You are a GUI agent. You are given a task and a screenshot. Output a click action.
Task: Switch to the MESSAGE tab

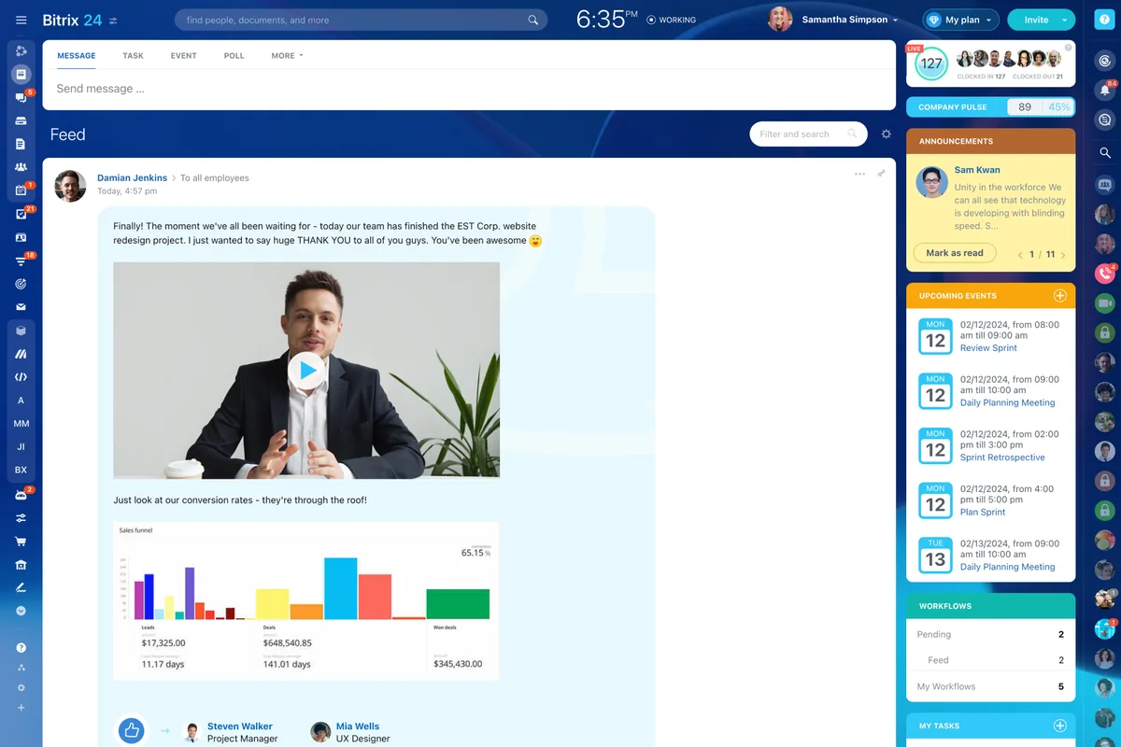tap(77, 56)
